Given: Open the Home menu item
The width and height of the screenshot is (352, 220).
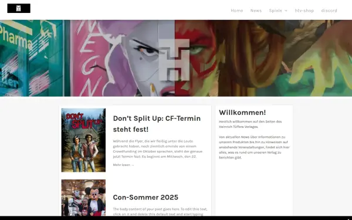Looking at the screenshot, I should pos(237,11).
